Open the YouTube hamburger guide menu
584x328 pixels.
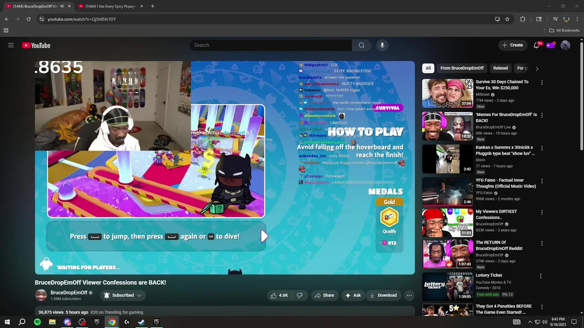click(x=11, y=45)
